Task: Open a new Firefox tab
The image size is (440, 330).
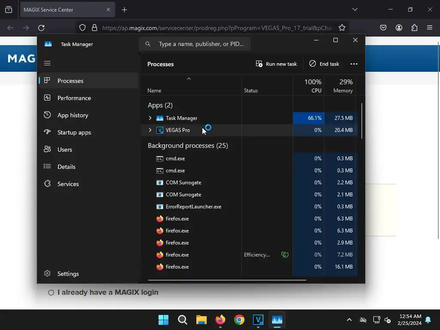Action: [124, 10]
